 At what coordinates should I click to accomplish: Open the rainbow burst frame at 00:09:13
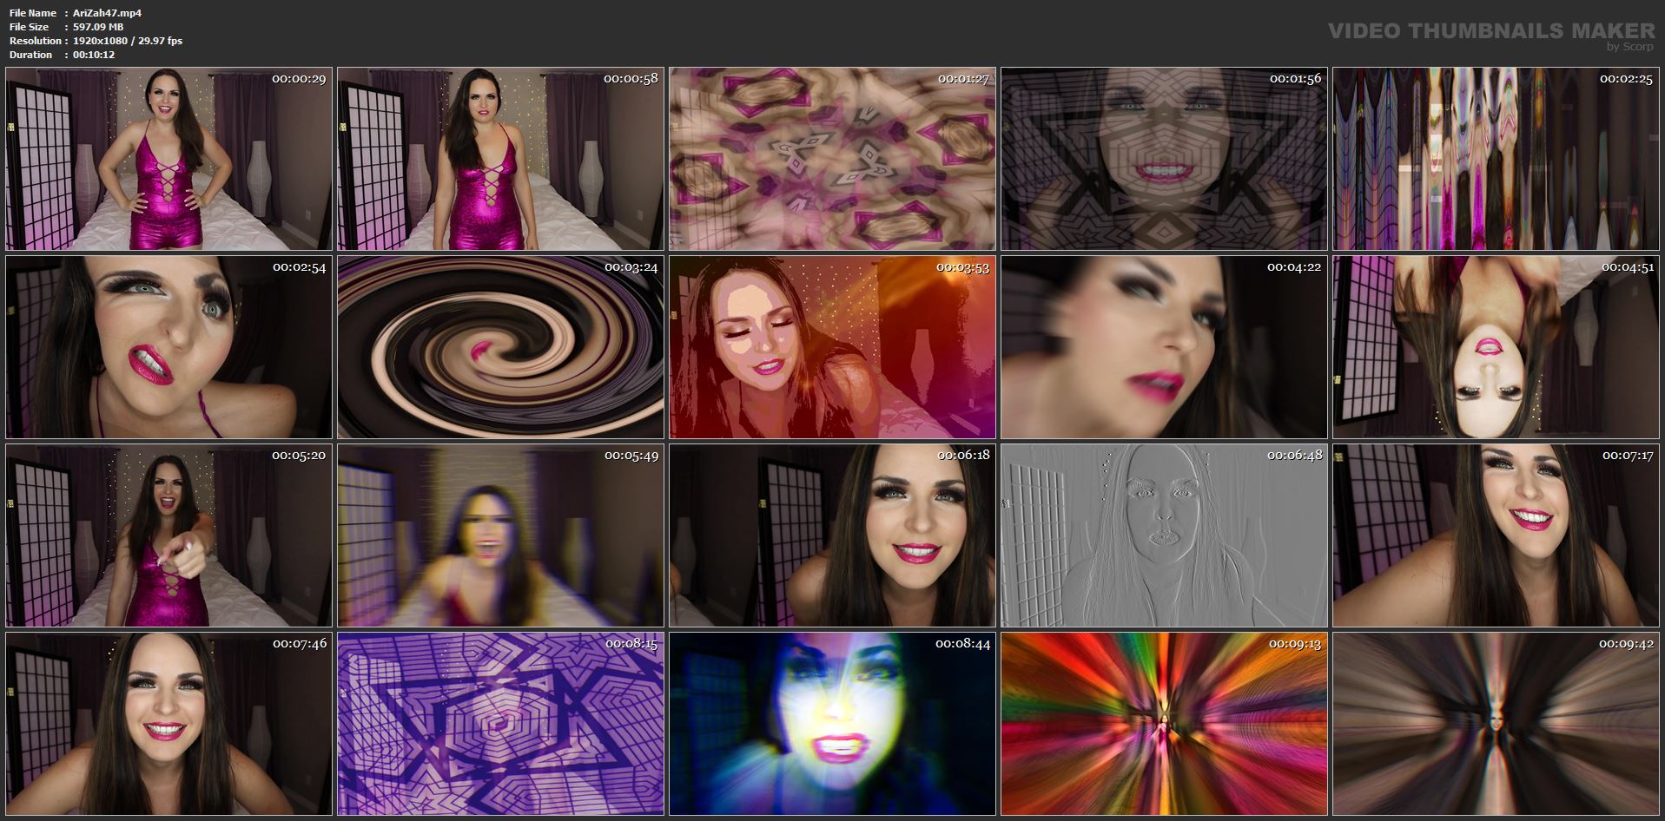click(x=1164, y=724)
